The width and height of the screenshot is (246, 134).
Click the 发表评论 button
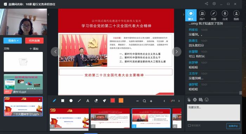click(x=233, y=126)
